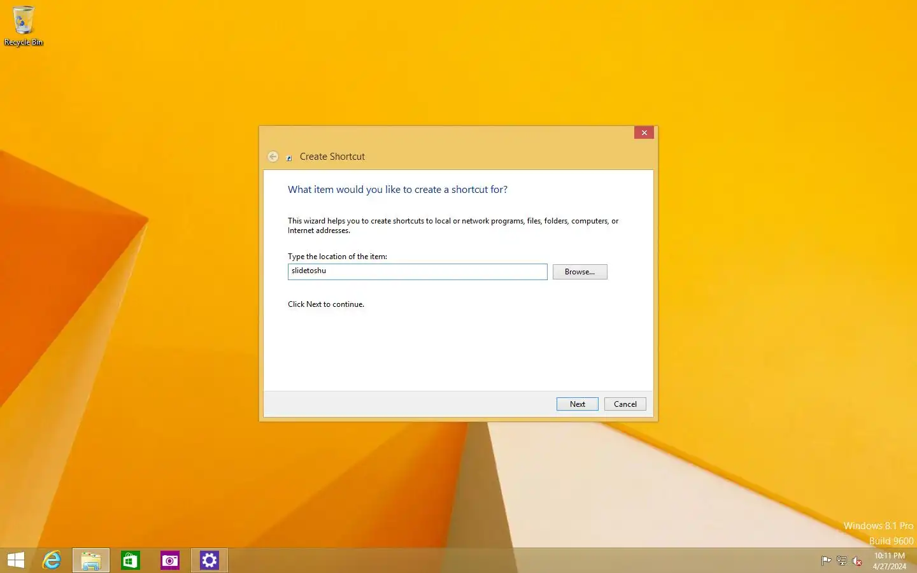The height and width of the screenshot is (573, 917).
Task: Open the taskbar clock showing 10:11 PM
Action: coord(889,561)
